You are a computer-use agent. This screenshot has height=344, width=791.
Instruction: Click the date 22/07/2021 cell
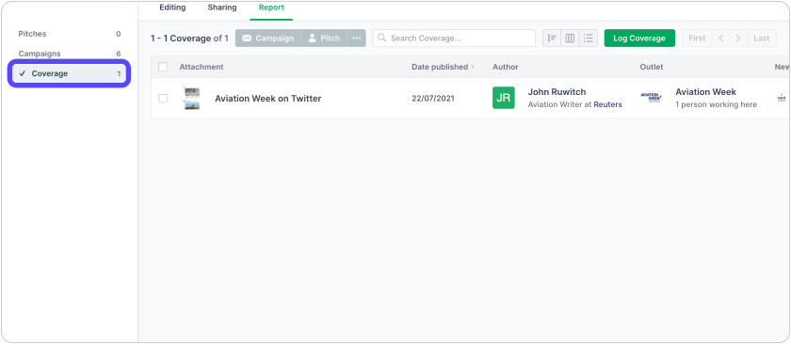click(433, 99)
